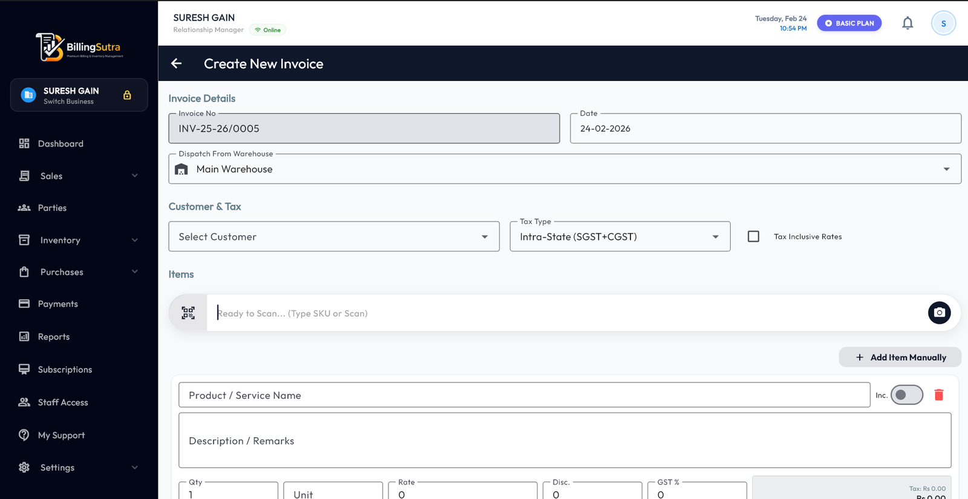
Task: Expand the Inventory menu chevron
Action: click(x=134, y=240)
